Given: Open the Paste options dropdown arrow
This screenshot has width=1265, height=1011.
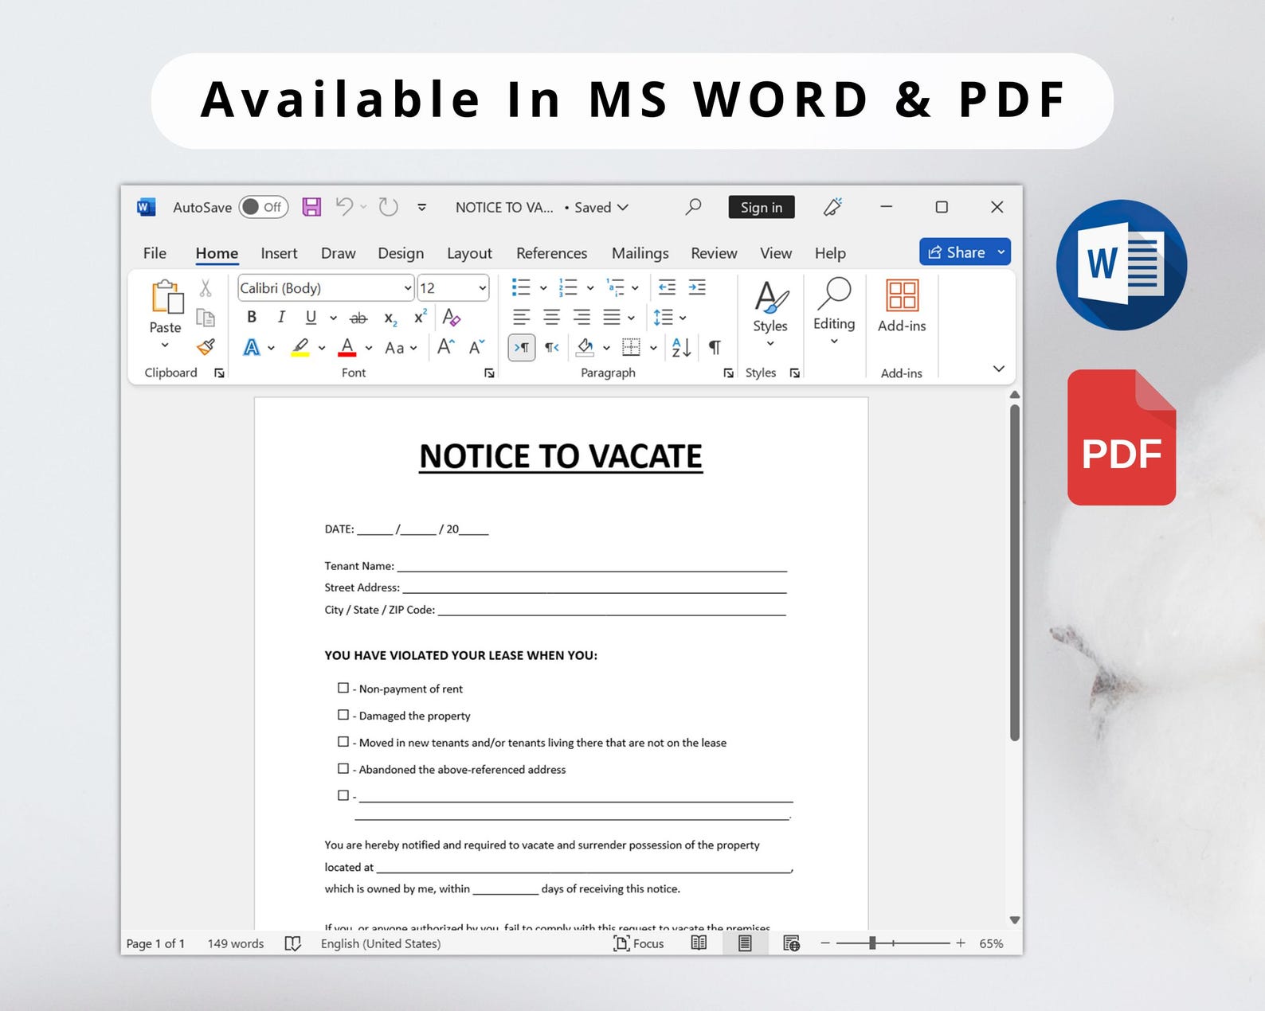Looking at the screenshot, I should coord(165,345).
